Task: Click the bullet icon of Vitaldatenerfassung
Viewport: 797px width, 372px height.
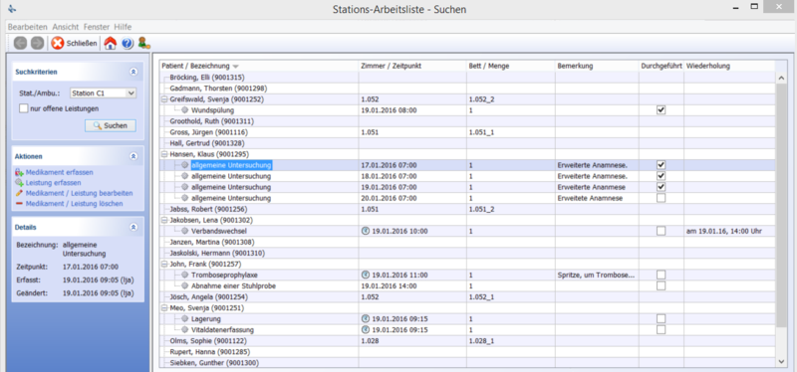Action: [x=184, y=330]
